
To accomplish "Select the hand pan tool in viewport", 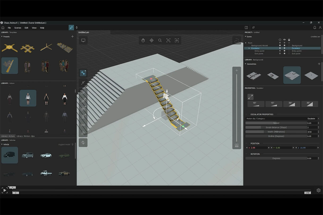I will 143,40.
